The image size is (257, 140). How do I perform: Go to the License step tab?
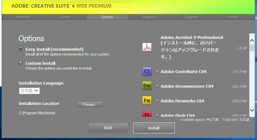click(x=65, y=17)
